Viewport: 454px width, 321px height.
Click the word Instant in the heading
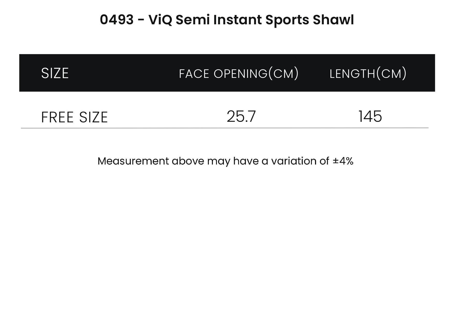point(238,20)
